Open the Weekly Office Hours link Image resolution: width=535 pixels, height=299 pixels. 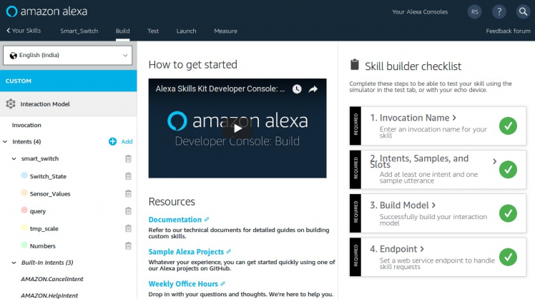click(x=183, y=284)
